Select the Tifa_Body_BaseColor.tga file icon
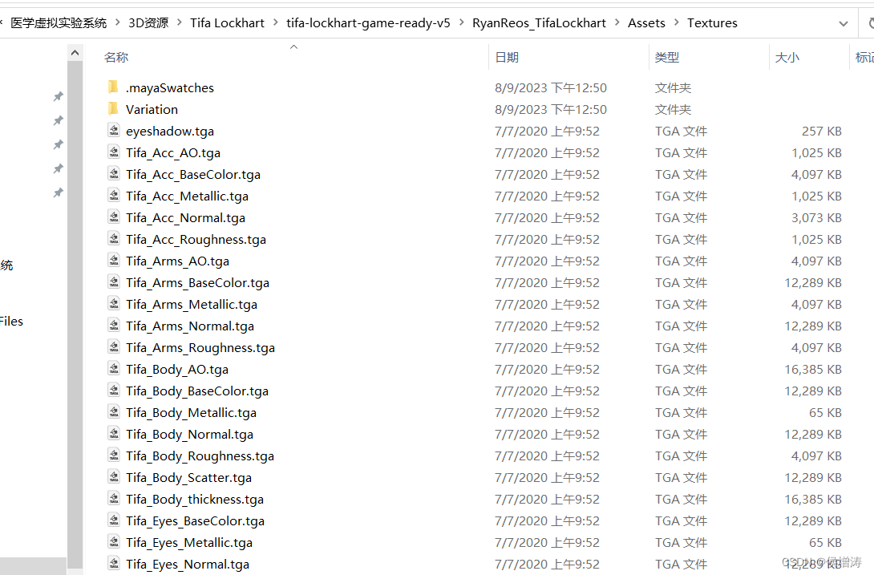This screenshot has height=575, width=874. coord(114,391)
